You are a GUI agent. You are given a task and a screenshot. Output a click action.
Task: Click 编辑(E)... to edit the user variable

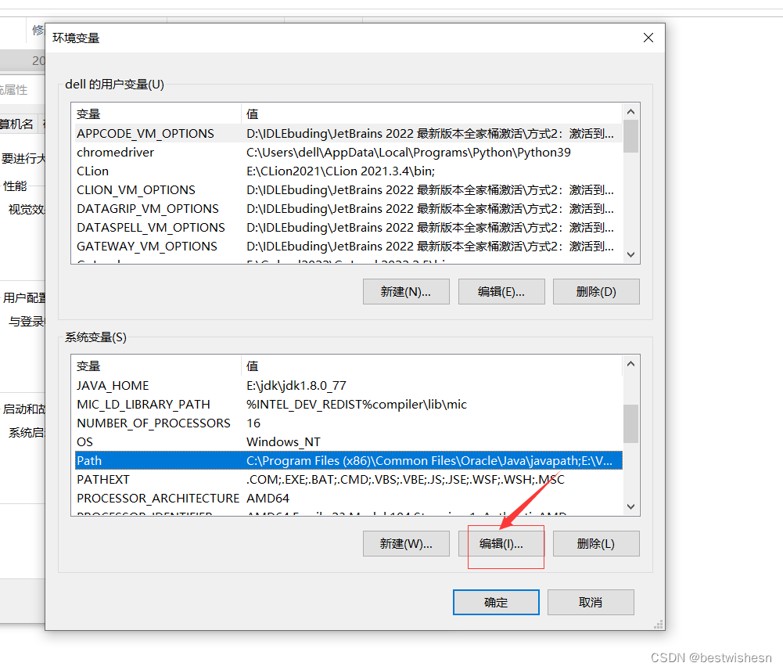pyautogui.click(x=501, y=291)
